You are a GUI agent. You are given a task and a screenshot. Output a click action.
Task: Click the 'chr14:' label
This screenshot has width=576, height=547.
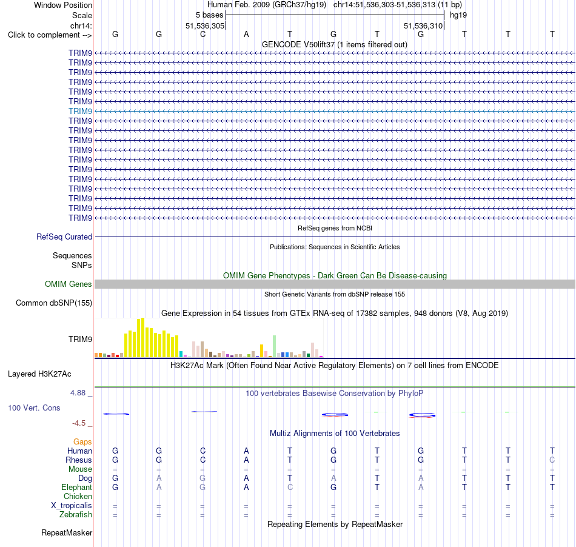81,25
